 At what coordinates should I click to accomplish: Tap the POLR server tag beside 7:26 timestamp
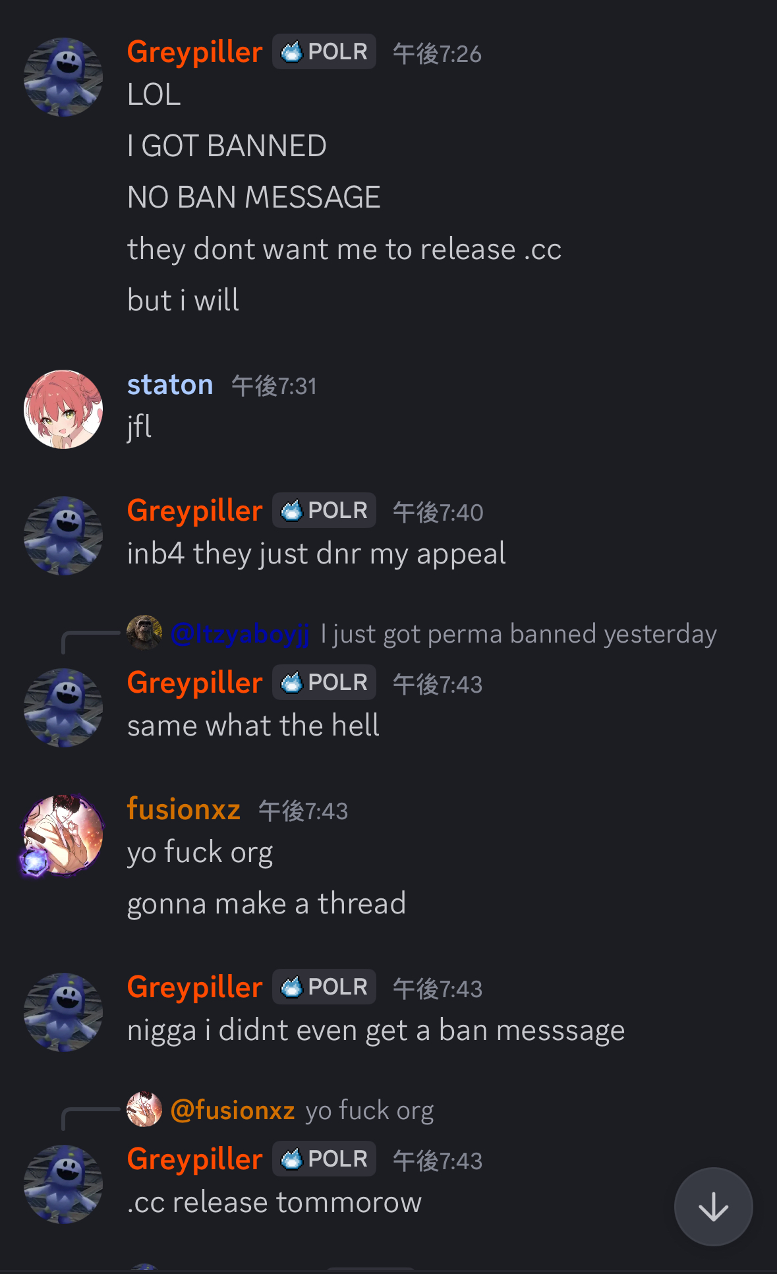[x=324, y=51]
